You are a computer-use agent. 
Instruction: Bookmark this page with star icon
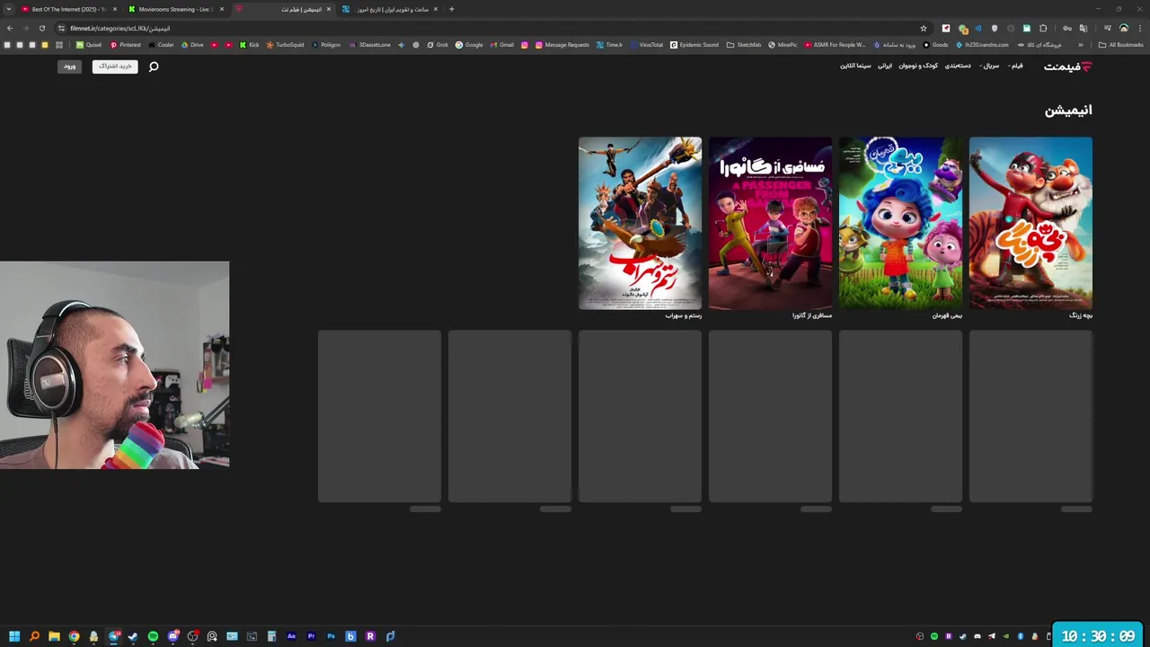pos(923,28)
